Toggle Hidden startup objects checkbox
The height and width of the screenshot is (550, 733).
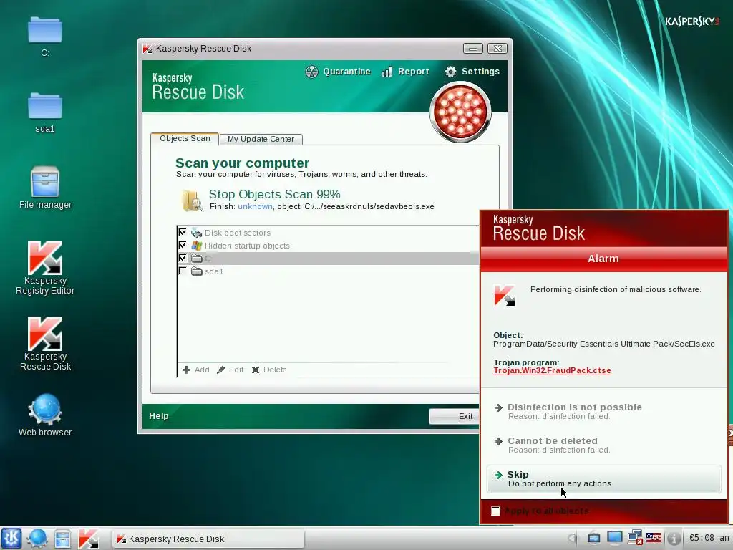183,245
